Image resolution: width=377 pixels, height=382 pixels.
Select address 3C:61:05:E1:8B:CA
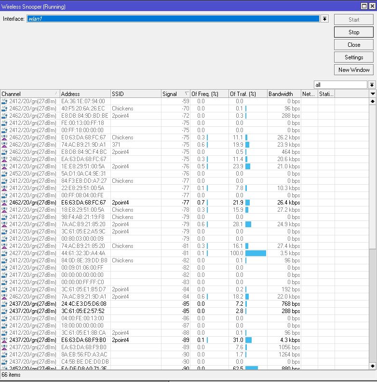(83, 333)
